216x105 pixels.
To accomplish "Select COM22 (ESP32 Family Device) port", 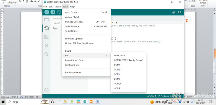I will [x=128, y=60].
